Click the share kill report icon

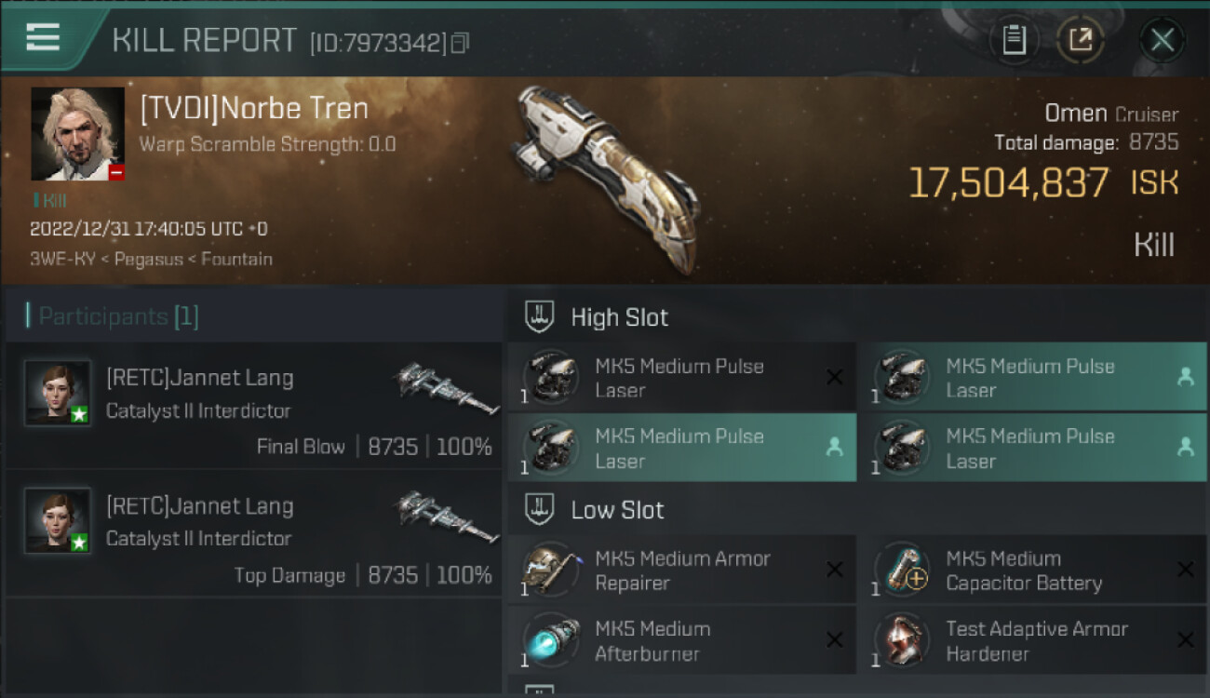(x=1080, y=40)
